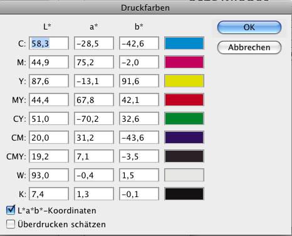
Task: Click the Y row b* field 91,6
Action: 139,81
